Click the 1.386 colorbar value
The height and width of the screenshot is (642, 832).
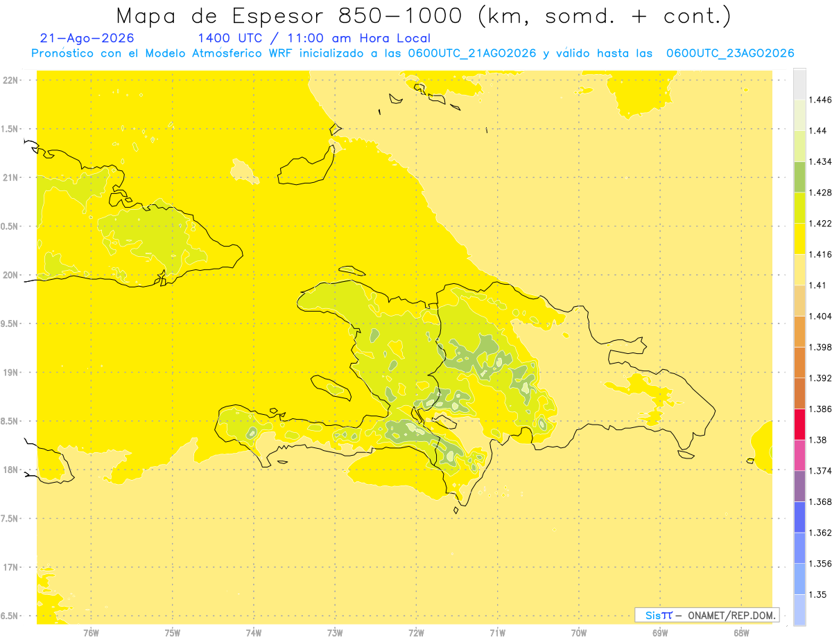[820, 409]
